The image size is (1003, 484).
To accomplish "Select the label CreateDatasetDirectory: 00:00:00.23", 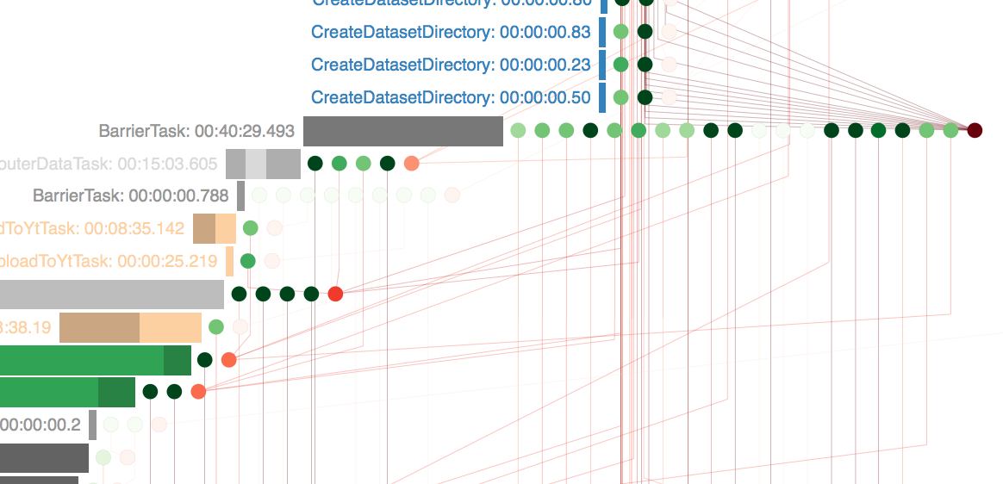I will pyautogui.click(x=451, y=65).
